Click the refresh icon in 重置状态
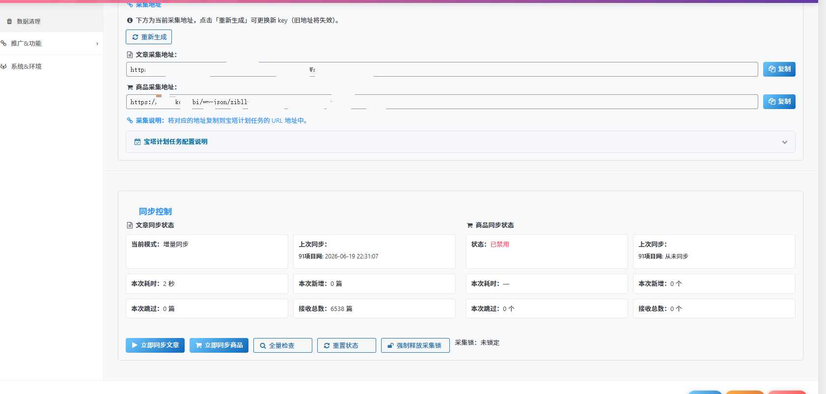This screenshot has width=826, height=394. point(327,346)
